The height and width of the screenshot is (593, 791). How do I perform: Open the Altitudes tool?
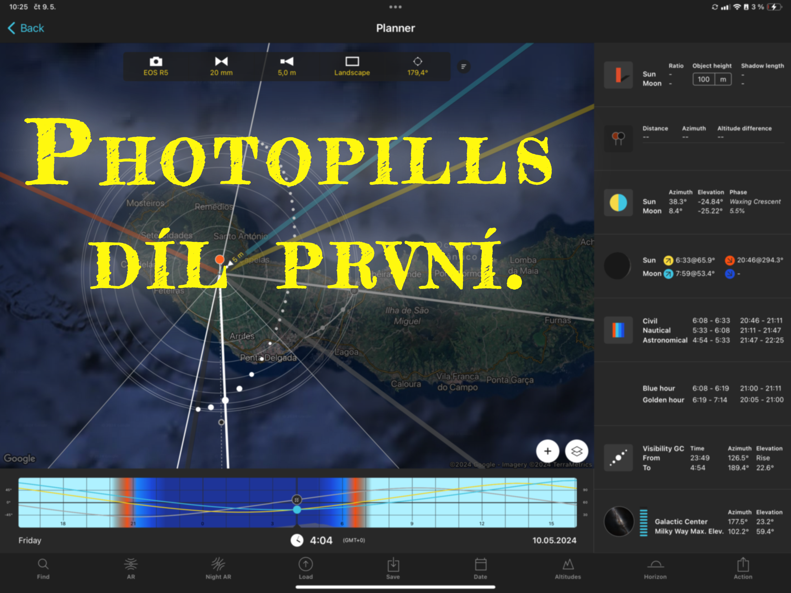[x=567, y=568]
